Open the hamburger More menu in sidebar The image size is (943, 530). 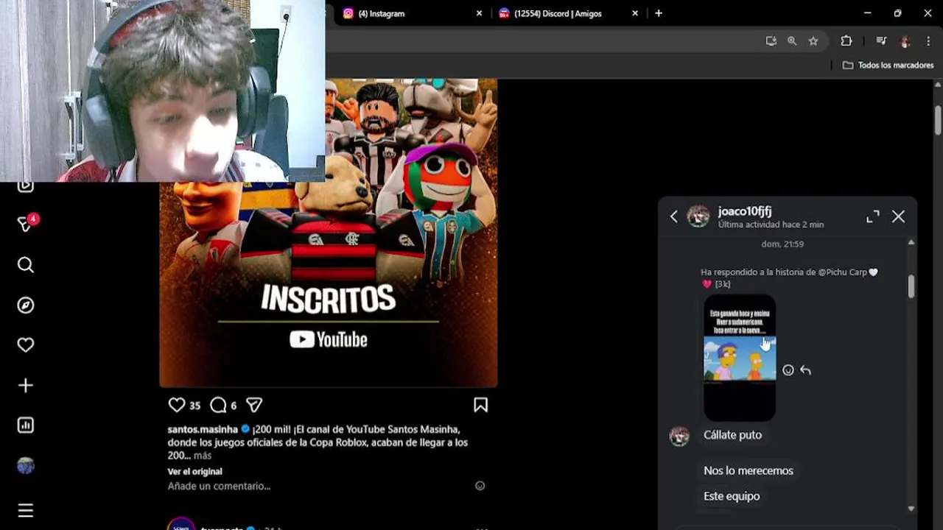(x=26, y=510)
